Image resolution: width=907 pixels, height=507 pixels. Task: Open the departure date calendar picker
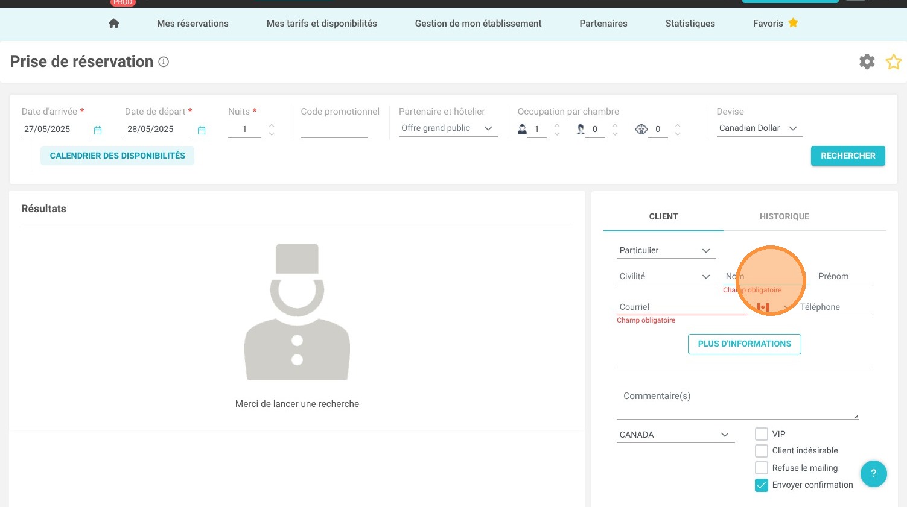coord(202,130)
